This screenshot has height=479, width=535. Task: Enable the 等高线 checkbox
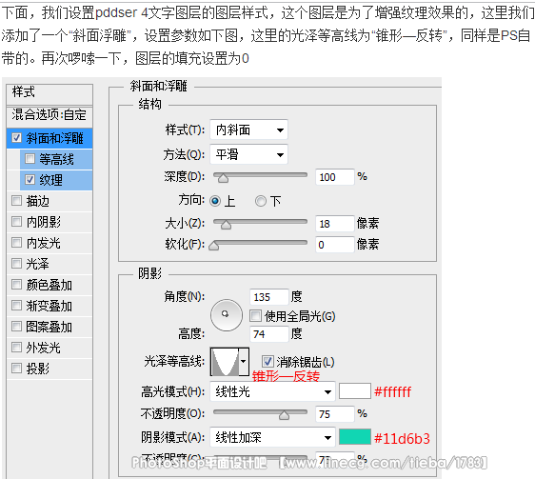[x=30, y=159]
